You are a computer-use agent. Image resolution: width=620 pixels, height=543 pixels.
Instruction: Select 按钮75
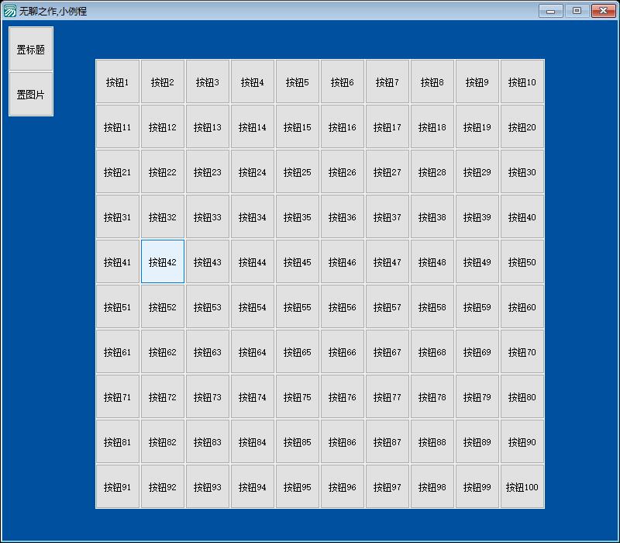(298, 396)
